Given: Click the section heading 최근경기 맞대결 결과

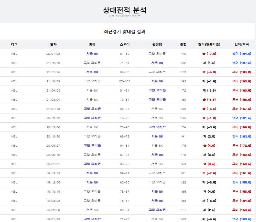Looking at the screenshot, I should click(124, 31).
